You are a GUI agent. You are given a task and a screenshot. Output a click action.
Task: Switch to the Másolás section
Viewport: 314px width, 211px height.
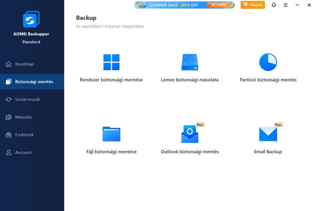[32, 117]
